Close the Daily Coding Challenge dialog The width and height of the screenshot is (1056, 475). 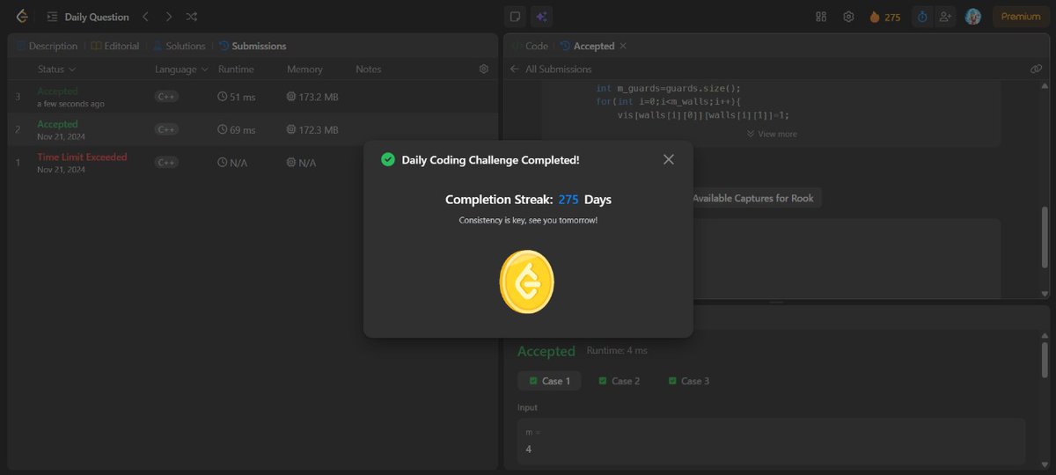[x=669, y=159]
